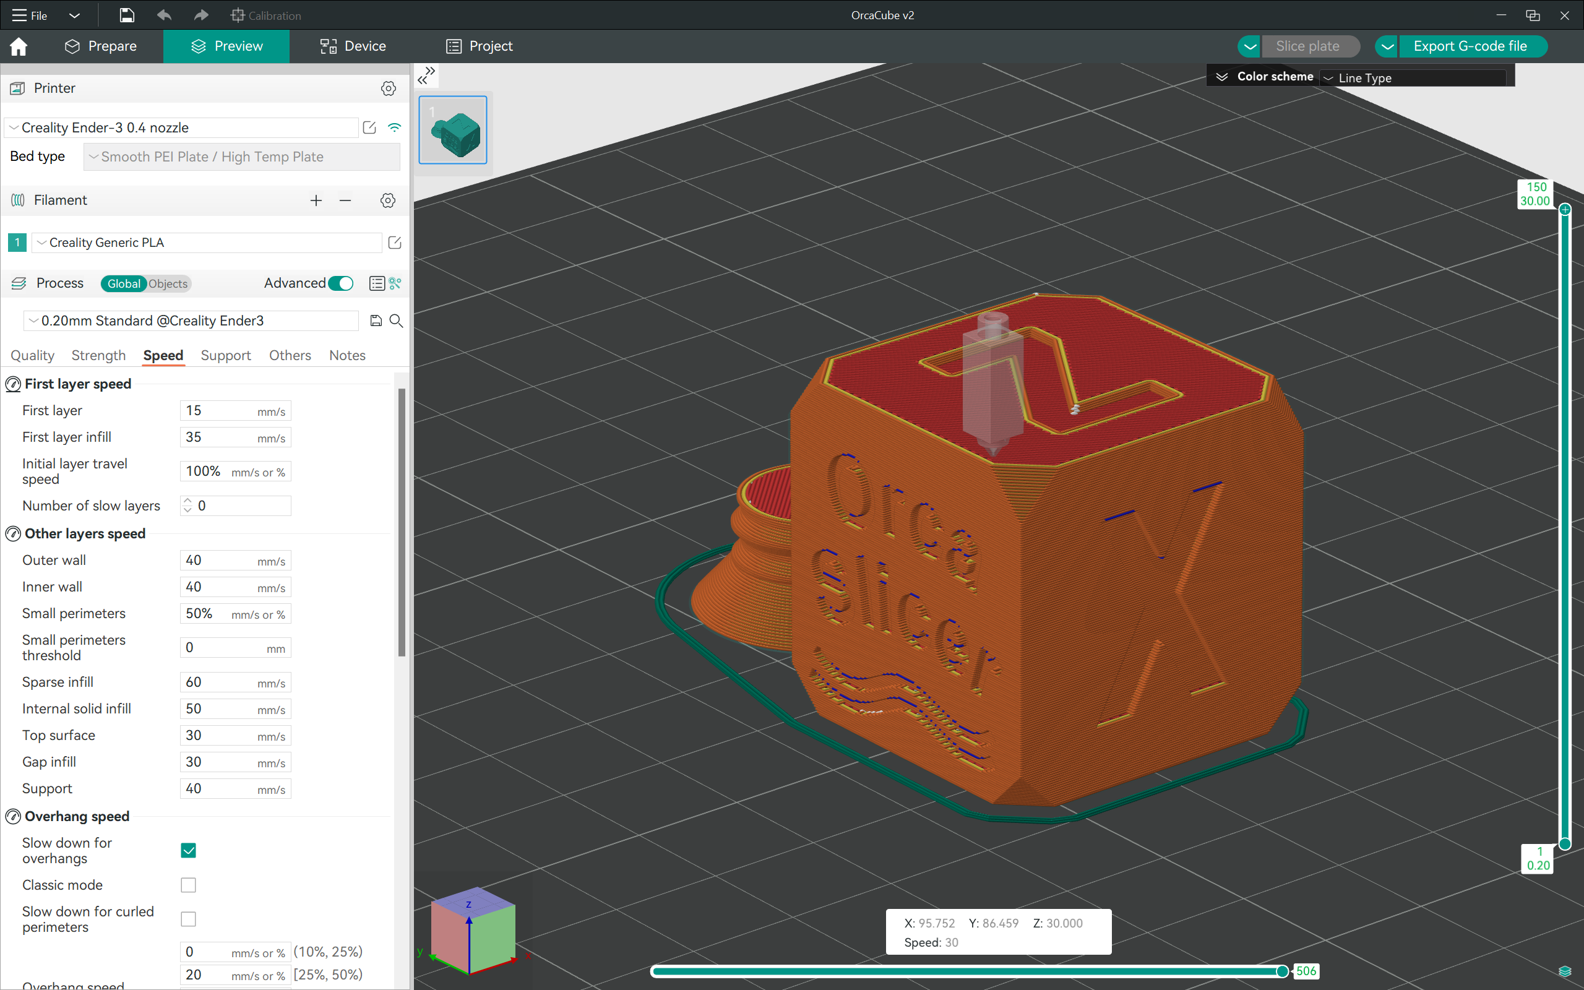Open the process profile search icon
The image size is (1584, 990).
(x=396, y=321)
